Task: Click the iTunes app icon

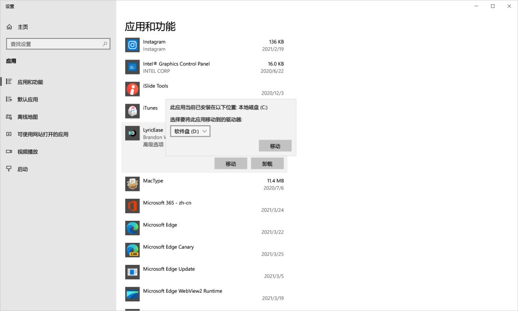Action: 132,111
